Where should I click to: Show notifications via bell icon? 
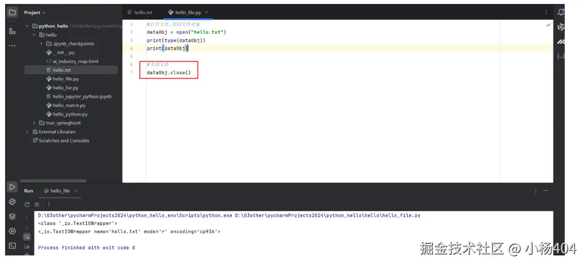click(x=561, y=12)
